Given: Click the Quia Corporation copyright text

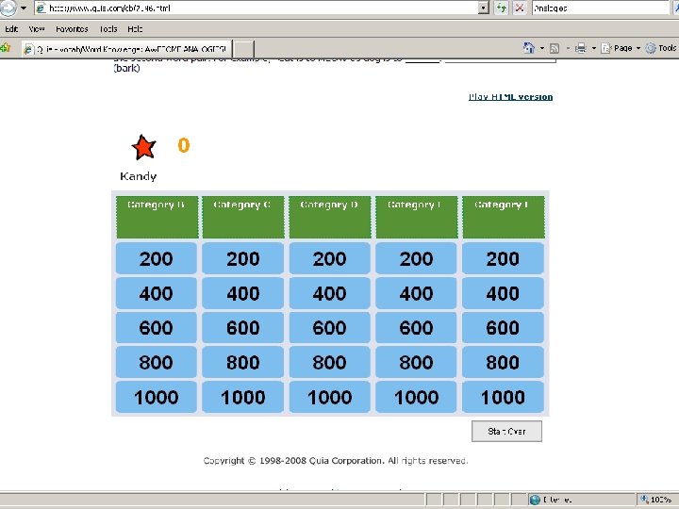Looking at the screenshot, I should [336, 461].
